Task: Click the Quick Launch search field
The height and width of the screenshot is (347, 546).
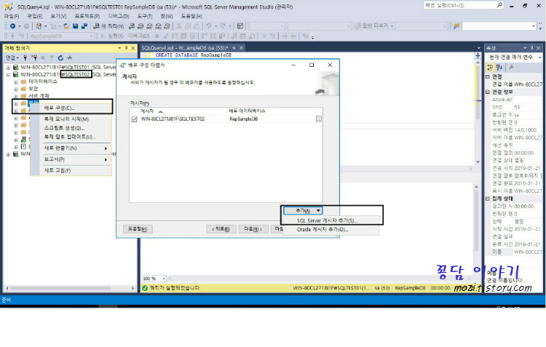Action: point(459,5)
